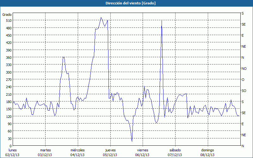253x158 pixels.
Task: Select the 'N' compass label level with 360
Action: (243, 58)
